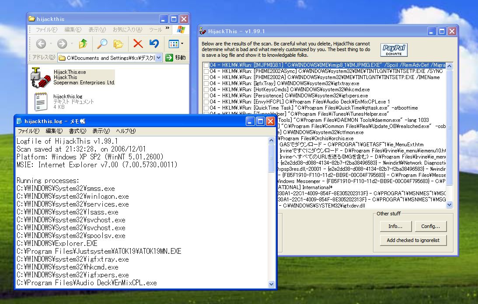The height and width of the screenshot is (304, 478).
Task: Open ヘルプ(H) menu in Notepad
Action: (x=126, y=131)
